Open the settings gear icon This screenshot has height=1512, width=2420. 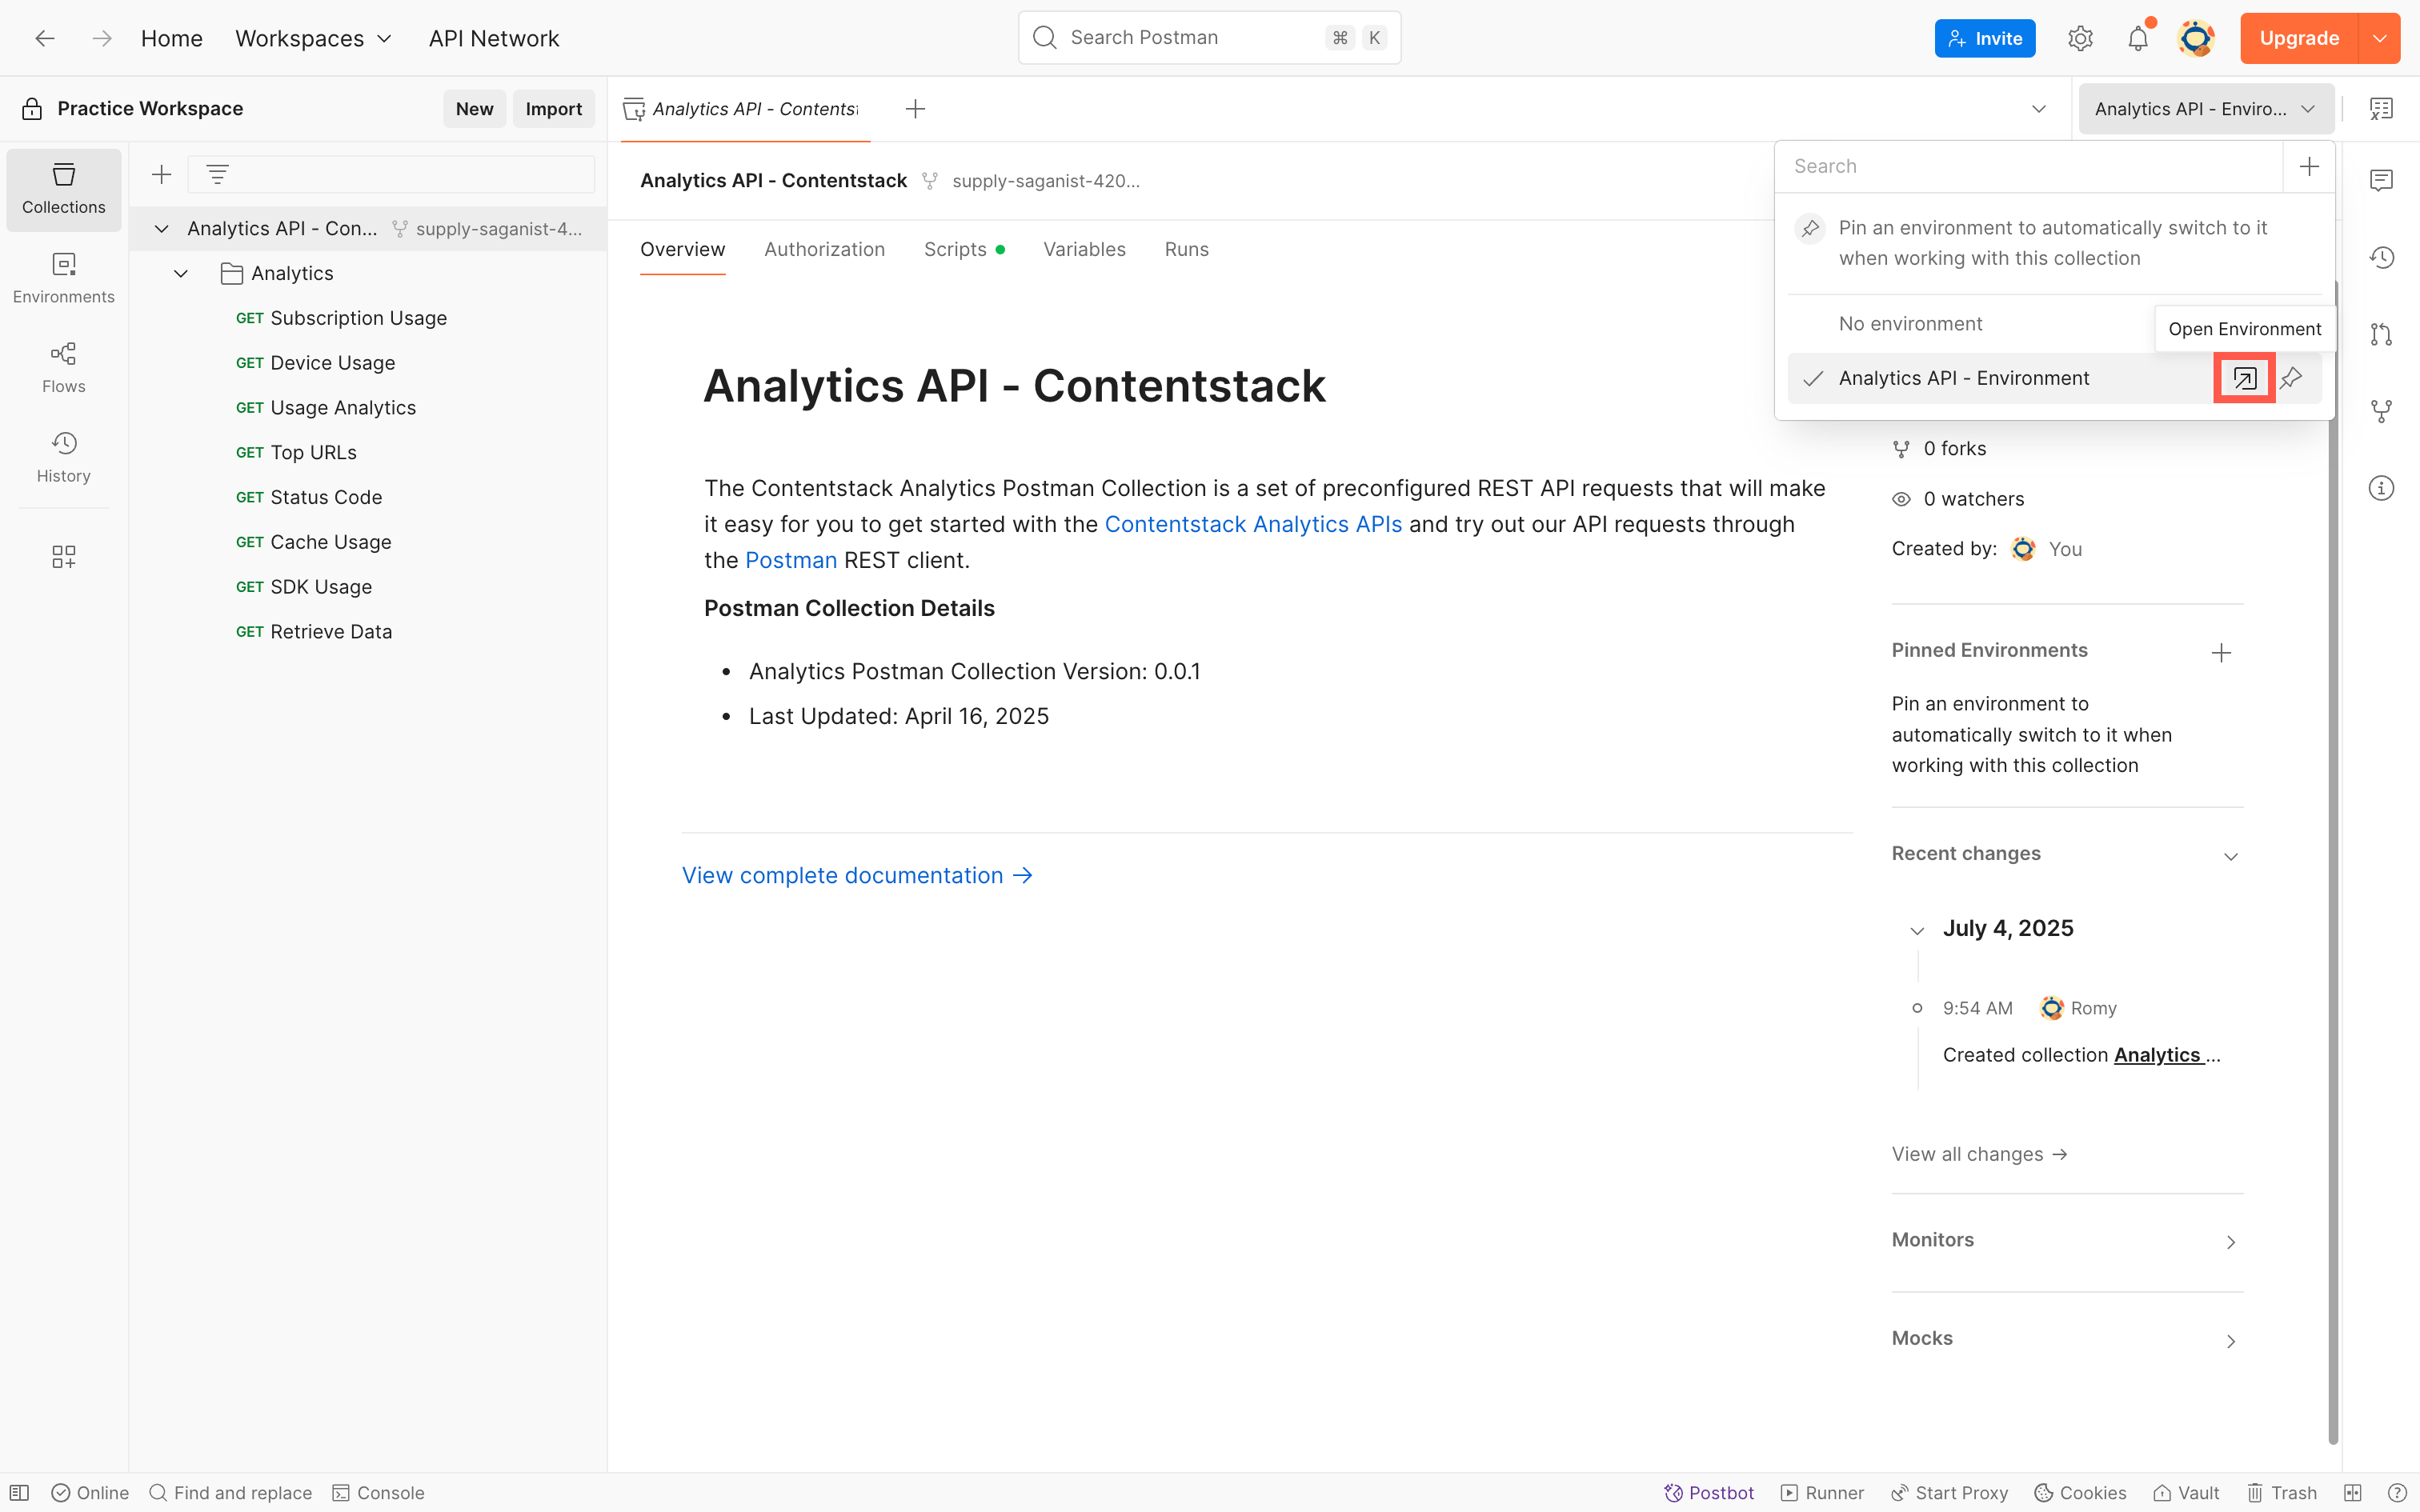[2080, 38]
